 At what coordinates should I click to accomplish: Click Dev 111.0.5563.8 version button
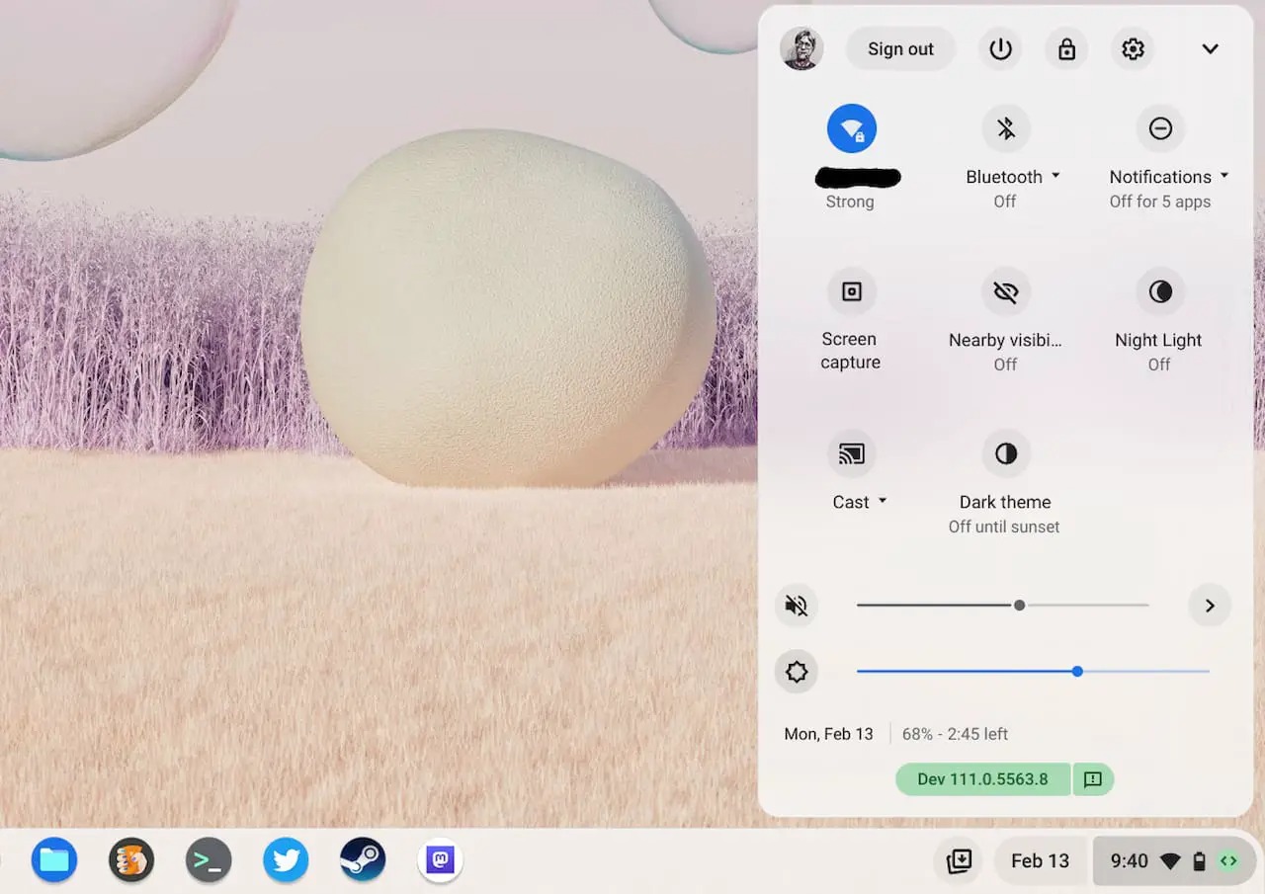point(983,779)
